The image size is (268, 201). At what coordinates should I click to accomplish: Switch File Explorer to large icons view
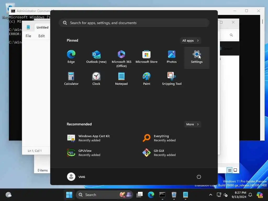click(235, 170)
